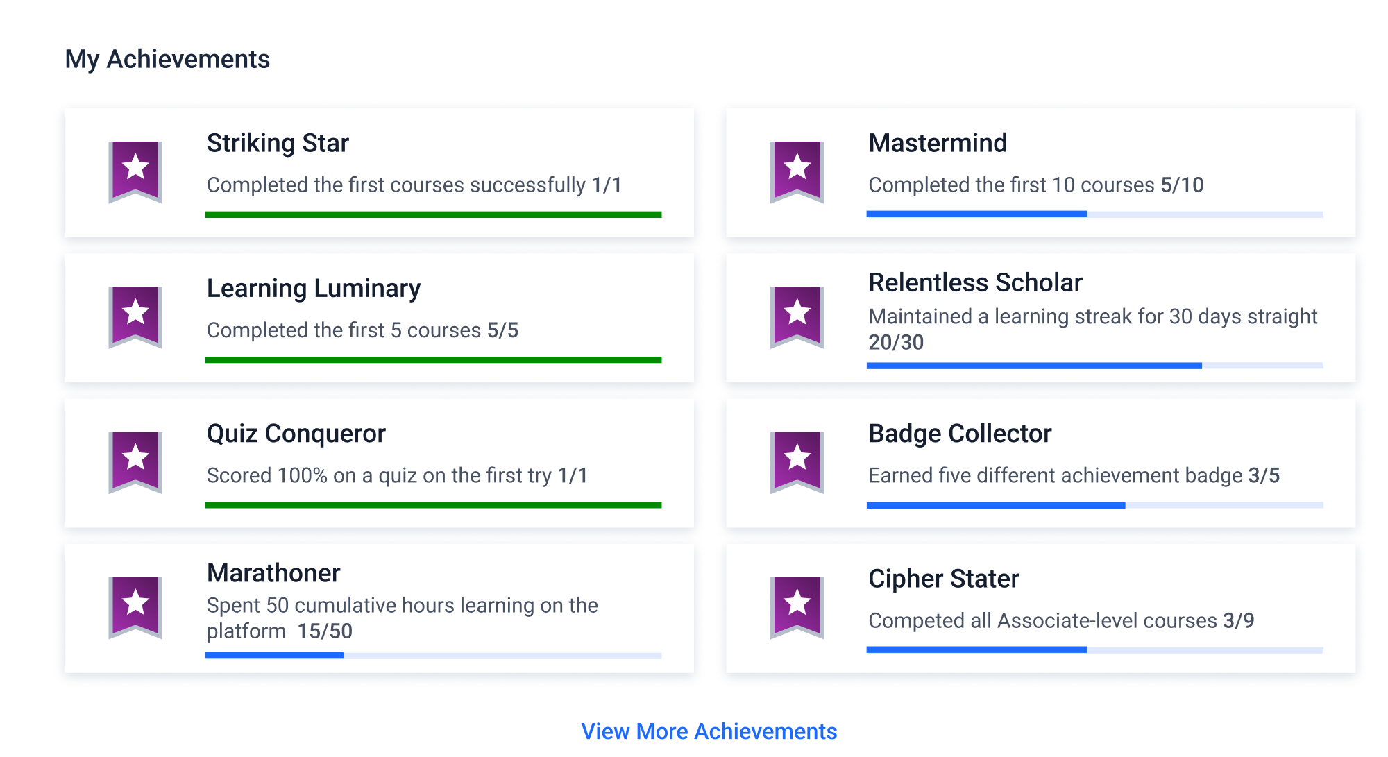
Task: Click the Cipher Stater badge icon
Action: pos(797,606)
